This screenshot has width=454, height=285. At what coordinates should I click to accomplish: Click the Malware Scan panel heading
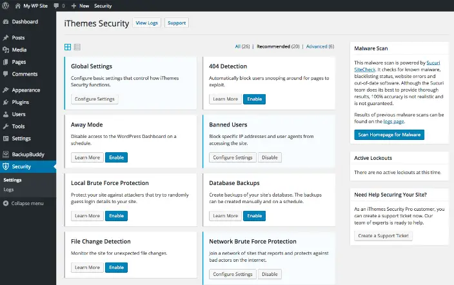point(371,48)
